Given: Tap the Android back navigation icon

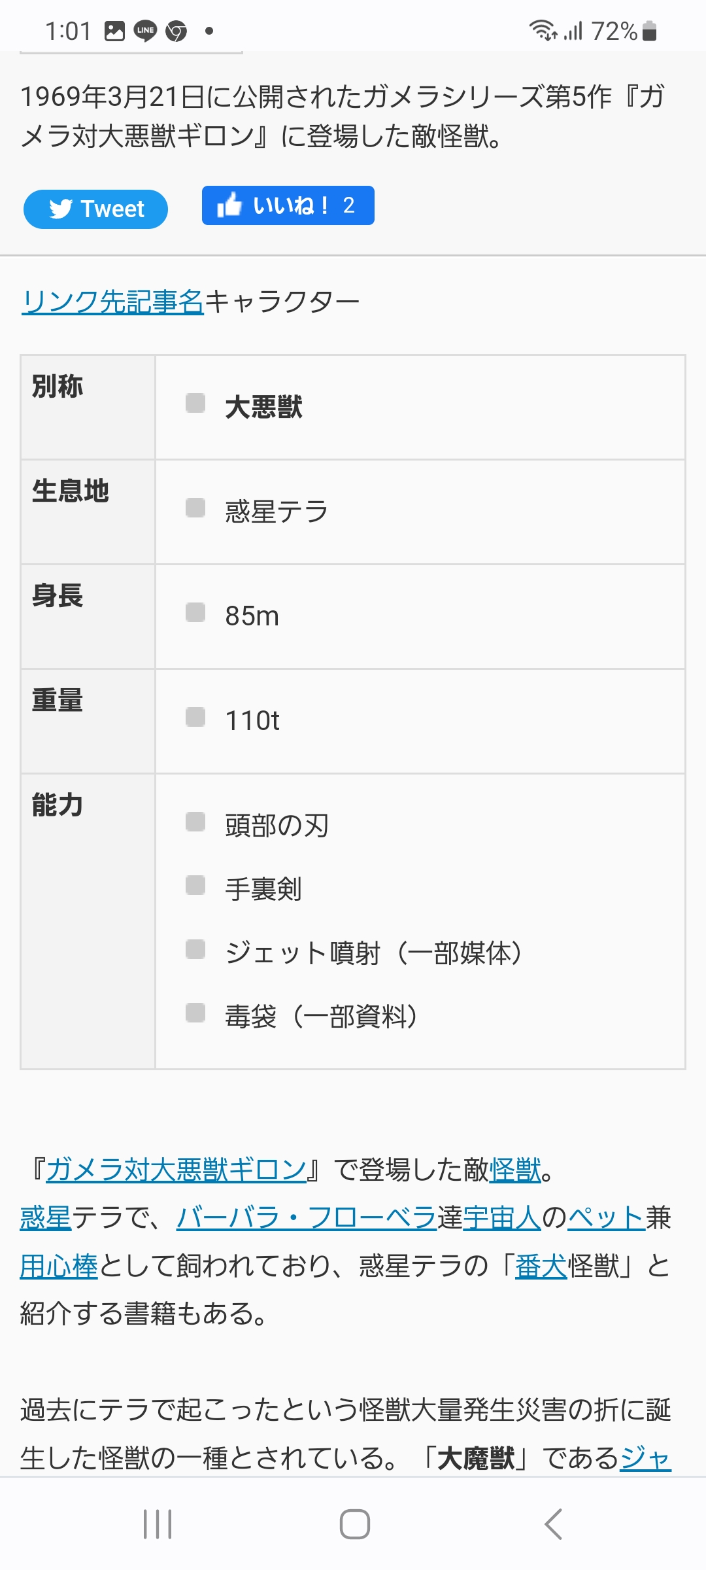Looking at the screenshot, I should tap(553, 1524).
